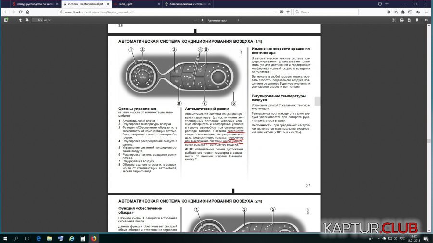Click the heading Органы управления
Screen dimensions: 433x243
137,109
